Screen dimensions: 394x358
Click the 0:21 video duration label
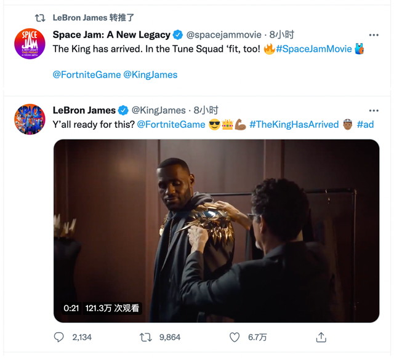tap(71, 308)
